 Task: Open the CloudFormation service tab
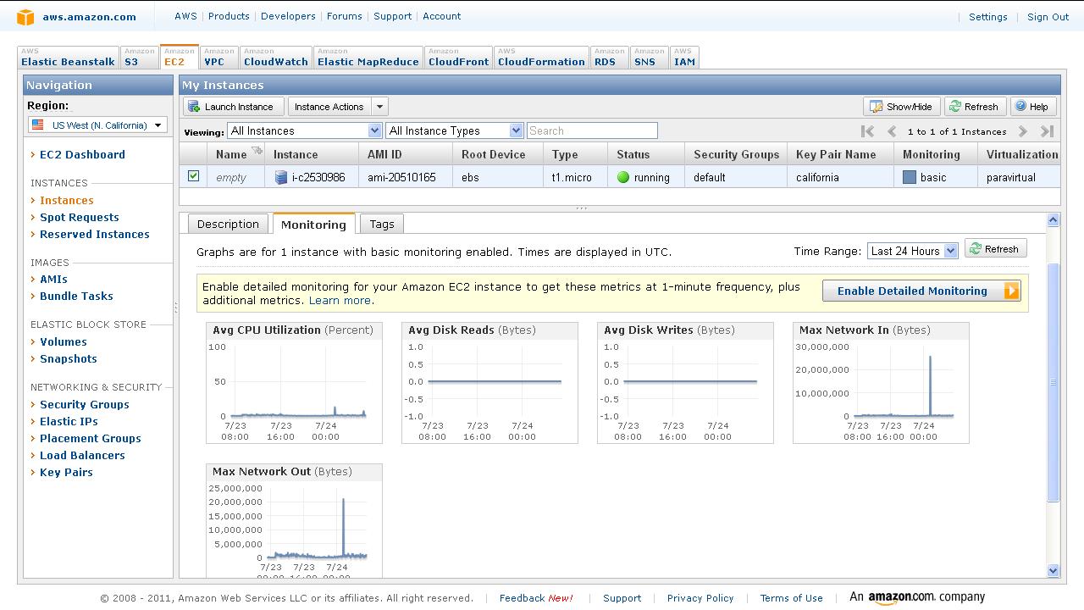[x=541, y=57]
